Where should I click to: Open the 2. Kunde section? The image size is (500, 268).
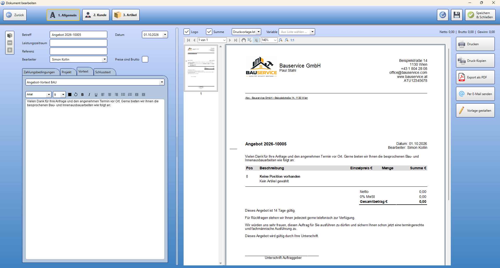(96, 15)
